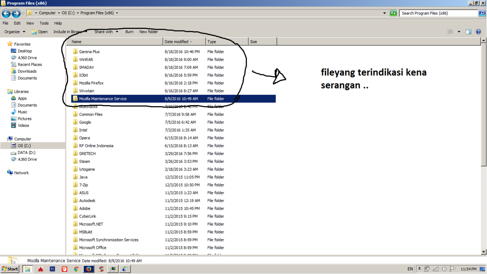Sort by the Size column header
The image size is (487, 274).
click(263, 42)
